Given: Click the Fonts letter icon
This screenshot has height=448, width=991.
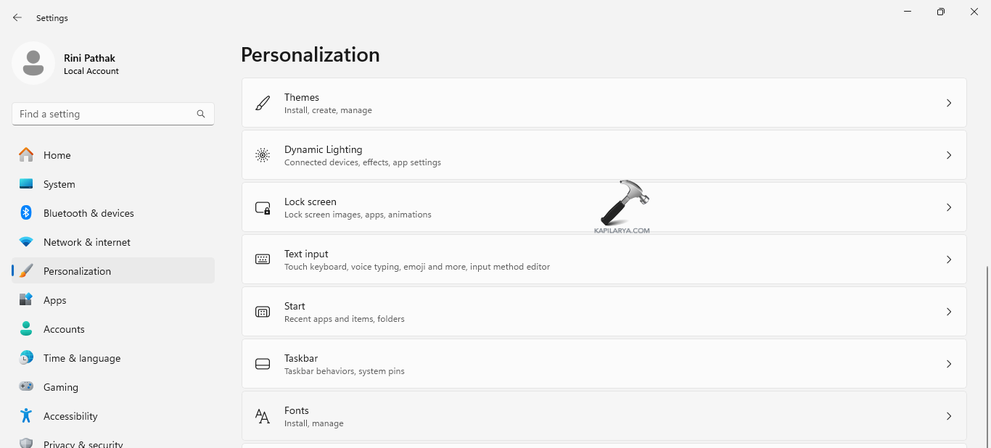Looking at the screenshot, I should pos(263,416).
